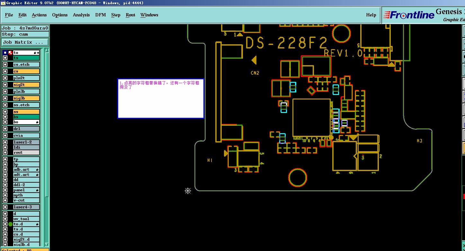Select the 'ldi' layer name
465x251 pixels.
pos(26,147)
